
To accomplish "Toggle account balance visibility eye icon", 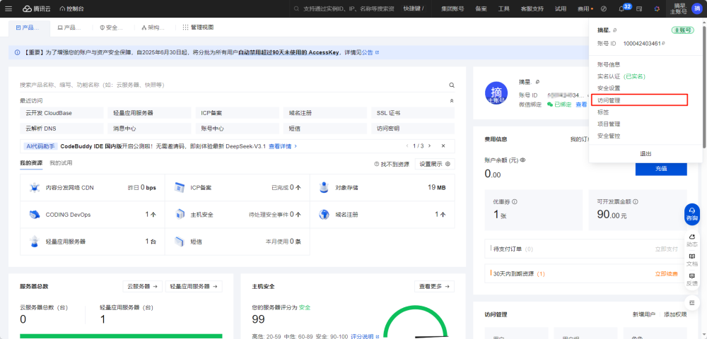I will [x=524, y=160].
